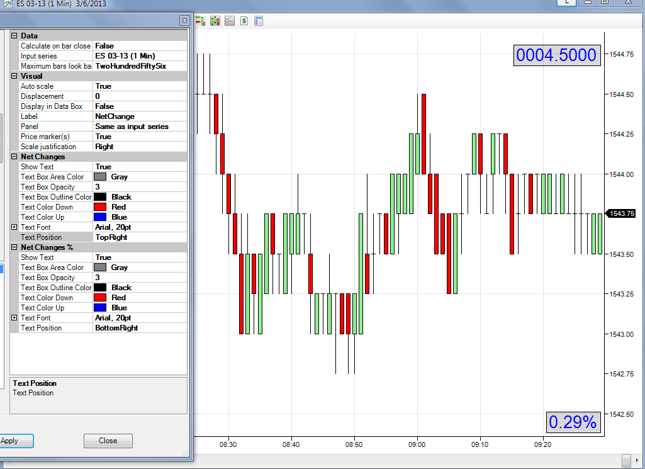
Task: Edit Text Box Opacity 3 in Net Changes
Action: click(140, 187)
